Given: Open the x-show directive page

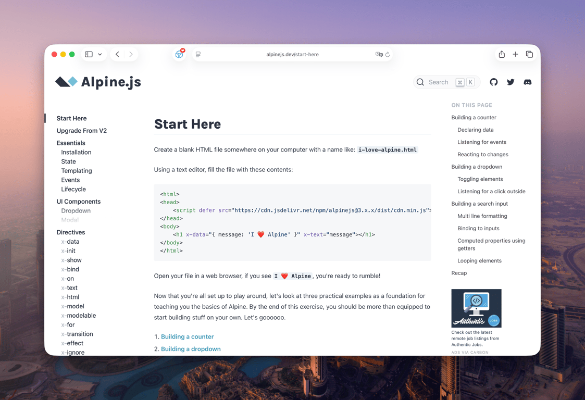Looking at the screenshot, I should tap(71, 260).
